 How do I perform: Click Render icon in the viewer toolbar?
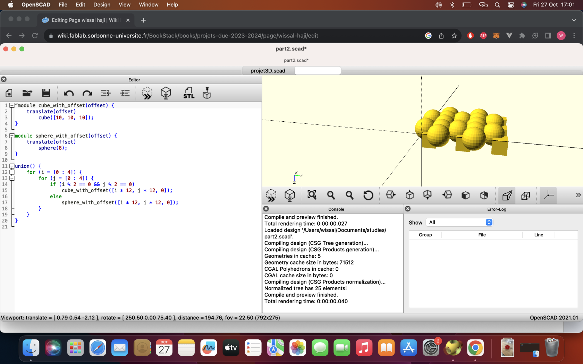coord(290,195)
